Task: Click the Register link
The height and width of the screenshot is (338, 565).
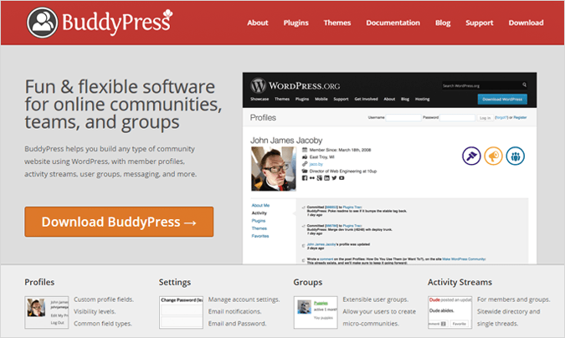Action: click(520, 117)
